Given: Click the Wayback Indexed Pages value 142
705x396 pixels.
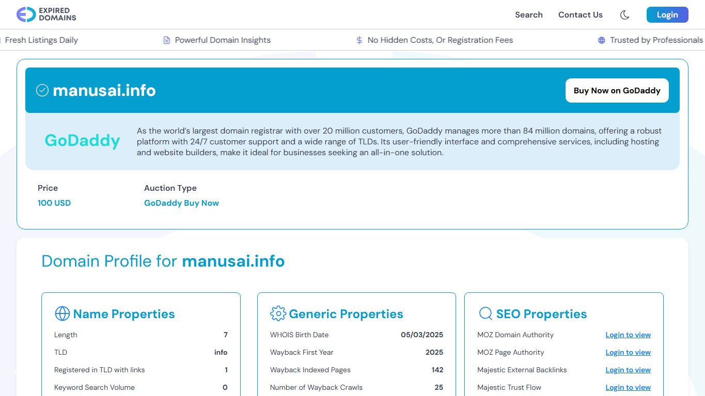Looking at the screenshot, I should tap(437, 370).
